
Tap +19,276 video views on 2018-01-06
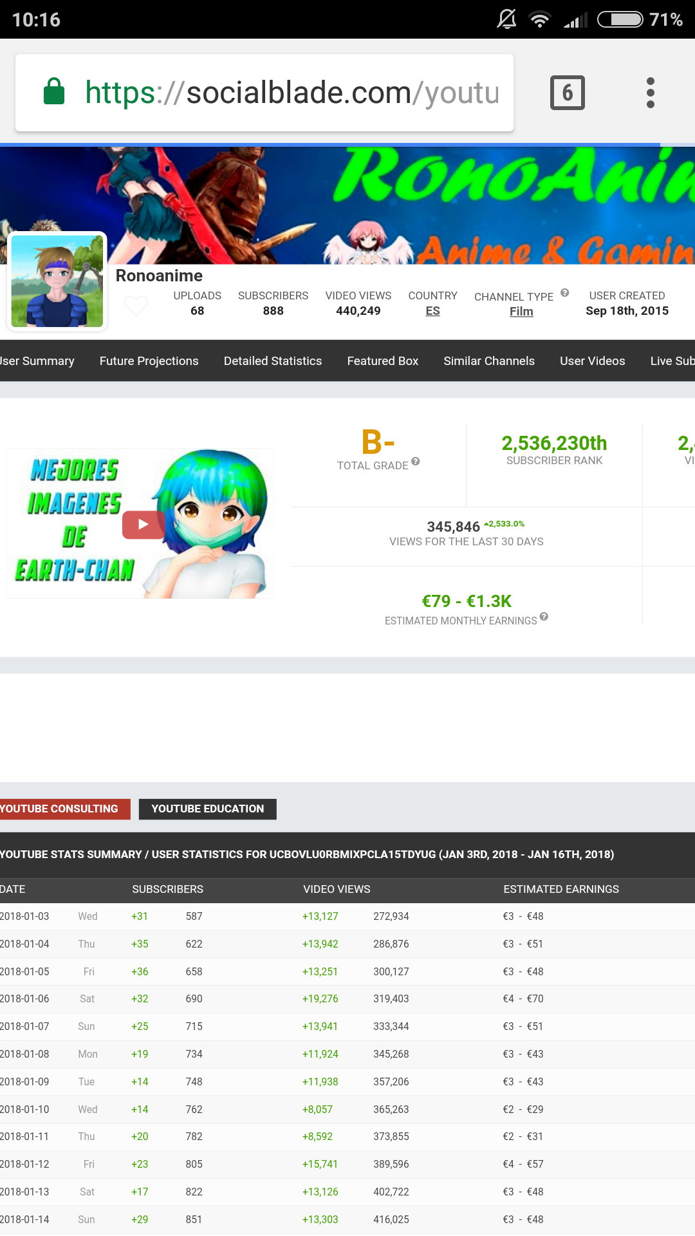(x=320, y=998)
